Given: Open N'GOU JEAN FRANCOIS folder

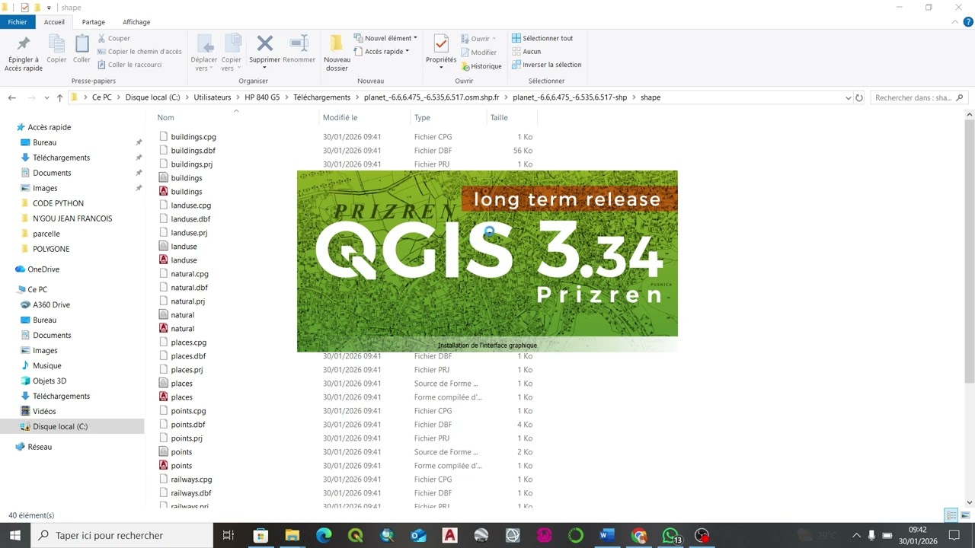Looking at the screenshot, I should pyautogui.click(x=72, y=218).
